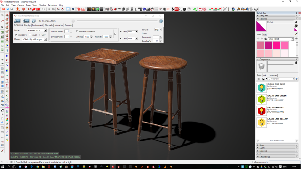Toggle the Server checkbox

[x=30, y=35]
